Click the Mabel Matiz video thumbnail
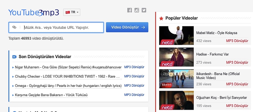Screen dimensions: 253x112 176,35
